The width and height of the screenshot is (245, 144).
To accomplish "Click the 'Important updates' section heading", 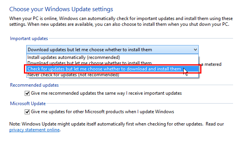I will coord(29,39).
